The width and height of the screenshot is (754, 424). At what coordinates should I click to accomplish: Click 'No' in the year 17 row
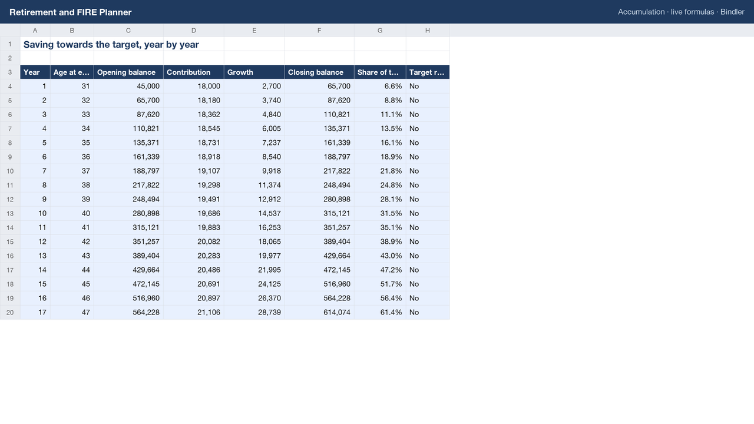pyautogui.click(x=428, y=312)
